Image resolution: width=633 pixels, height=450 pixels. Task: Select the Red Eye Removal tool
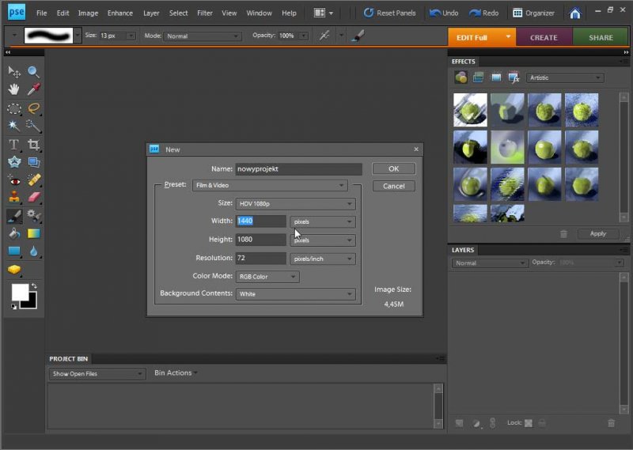coord(13,180)
